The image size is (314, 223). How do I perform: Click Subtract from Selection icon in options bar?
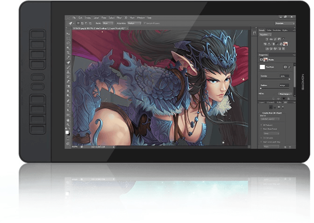[86, 23]
